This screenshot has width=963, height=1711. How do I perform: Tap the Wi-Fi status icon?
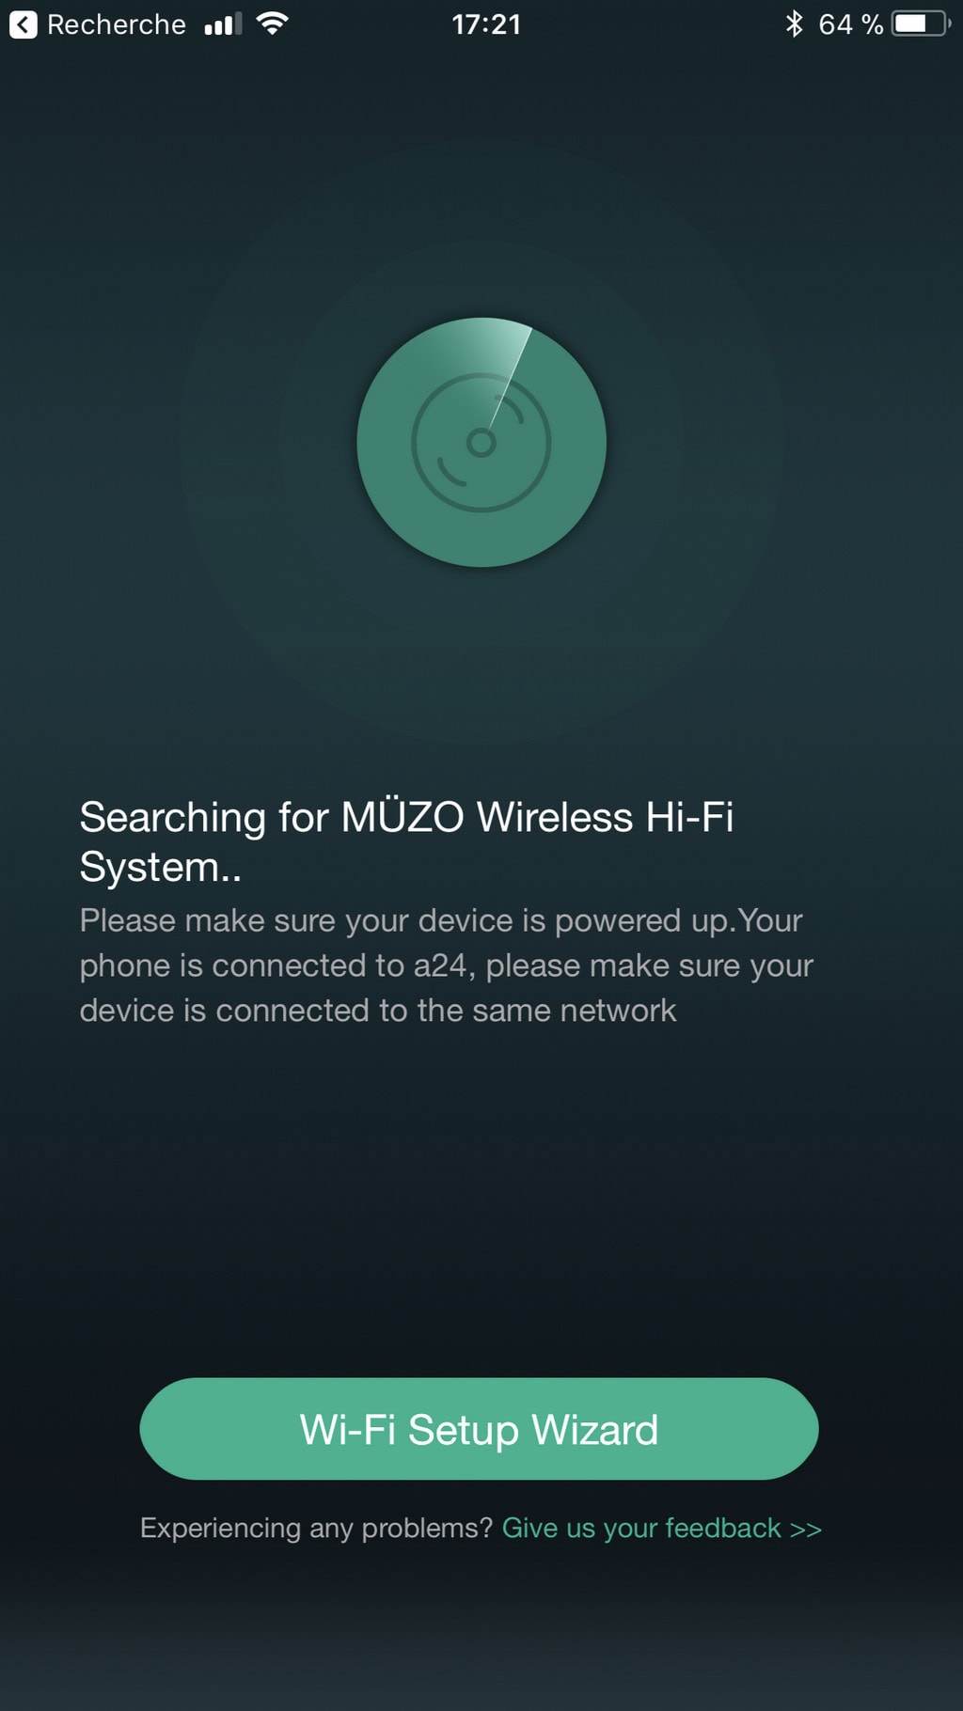pyautogui.click(x=272, y=24)
